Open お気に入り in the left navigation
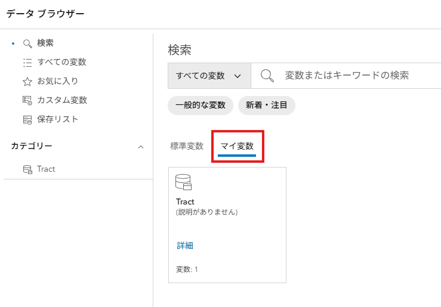This screenshot has height=307, width=441. tap(57, 81)
